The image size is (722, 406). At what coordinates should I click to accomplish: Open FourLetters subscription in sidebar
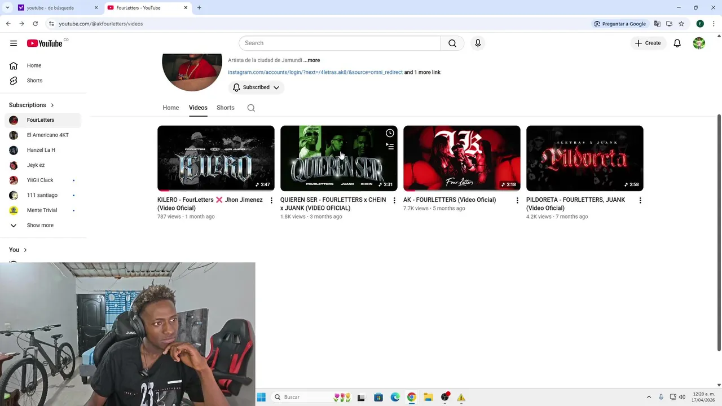click(x=43, y=120)
